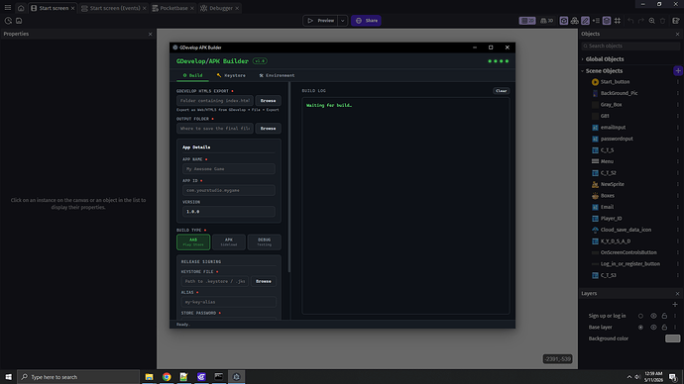The width and height of the screenshot is (684, 384).
Task: Open the Preview options dropdown arrow
Action: 342,21
